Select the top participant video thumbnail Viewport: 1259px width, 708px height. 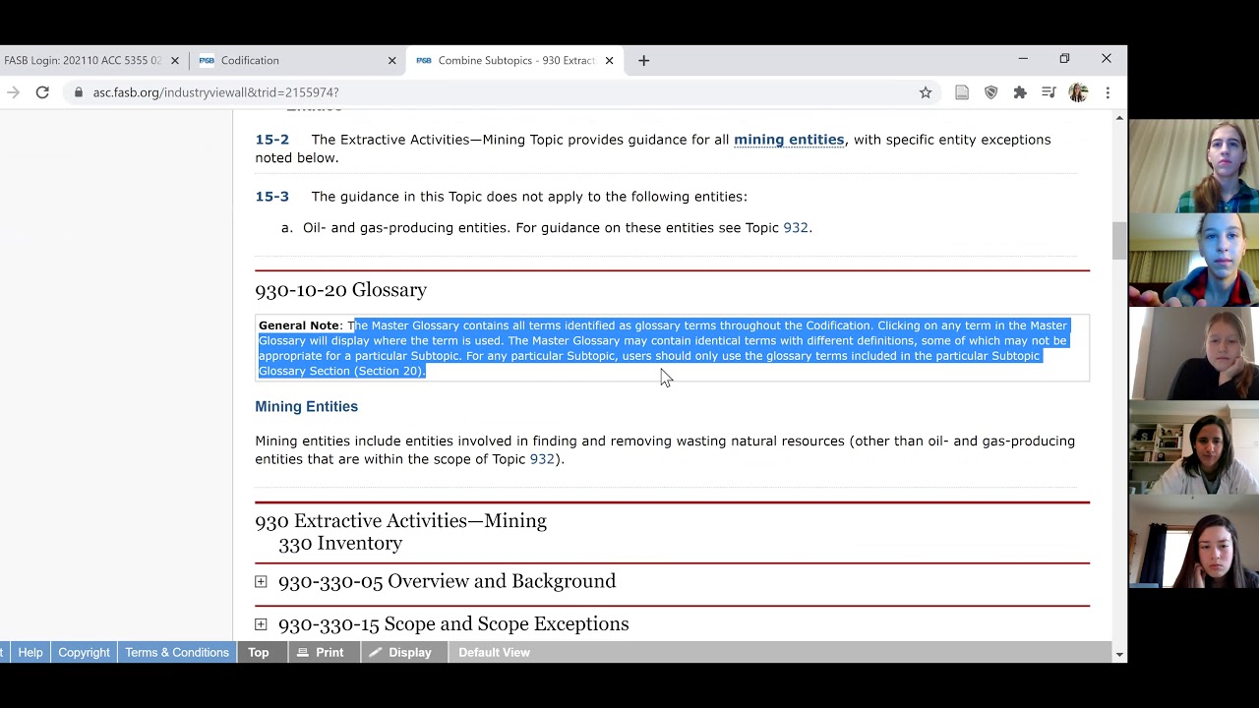coord(1193,166)
